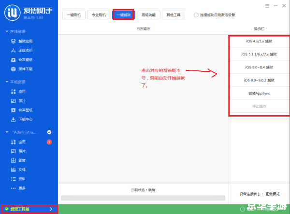290x214 pixels.
Task: Switch to 其他工具 tab
Action: coord(174,15)
